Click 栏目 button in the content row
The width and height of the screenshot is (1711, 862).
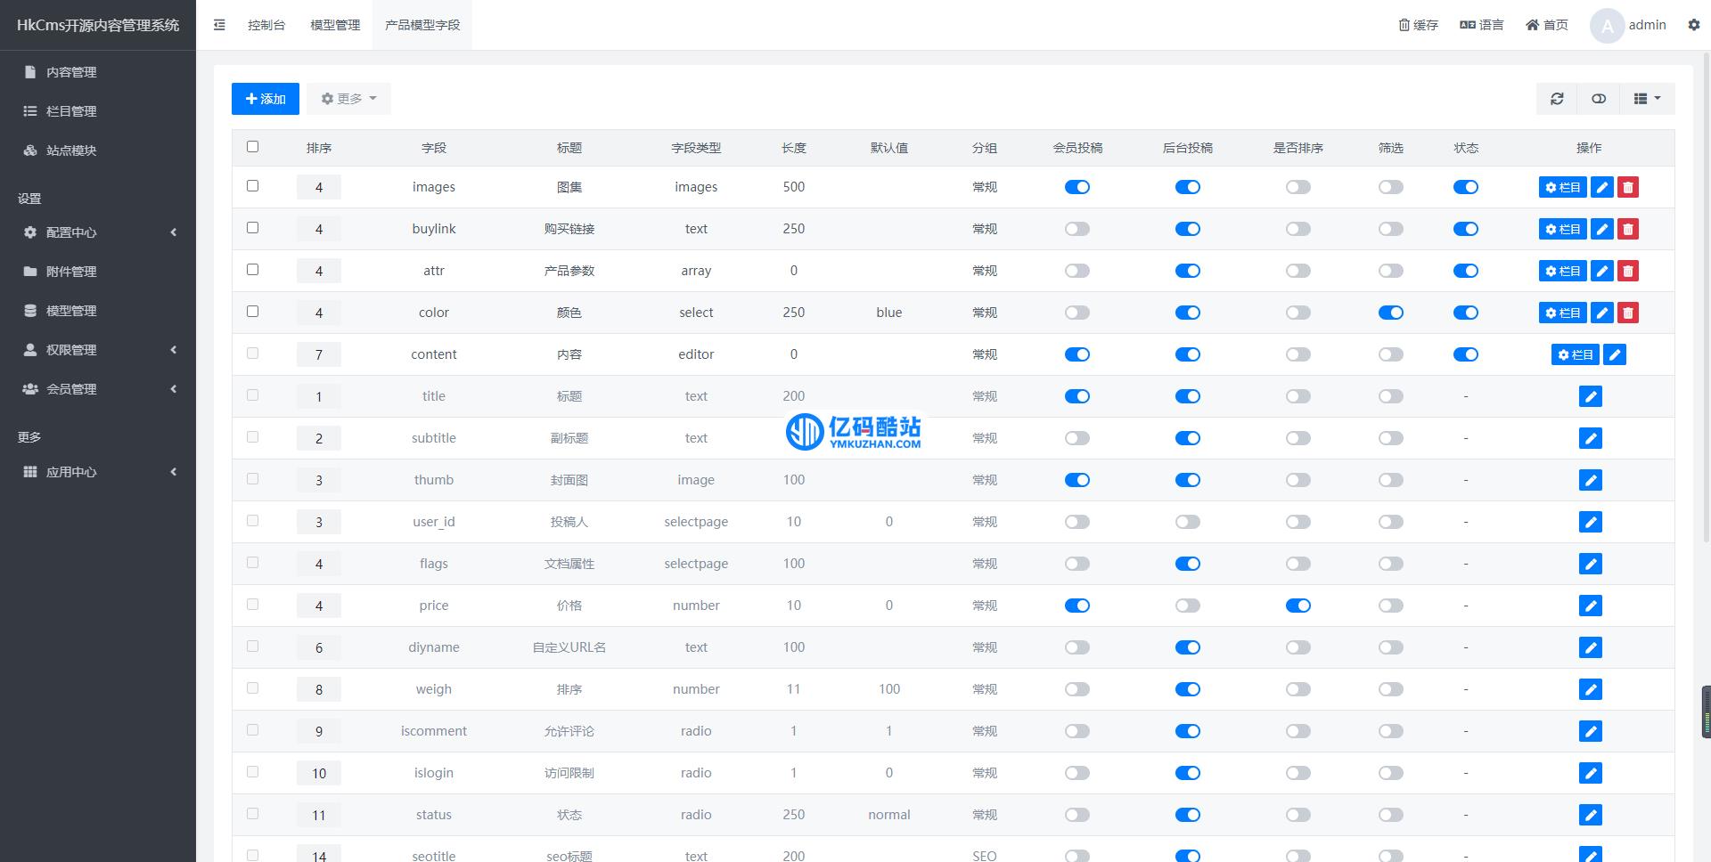1576,354
